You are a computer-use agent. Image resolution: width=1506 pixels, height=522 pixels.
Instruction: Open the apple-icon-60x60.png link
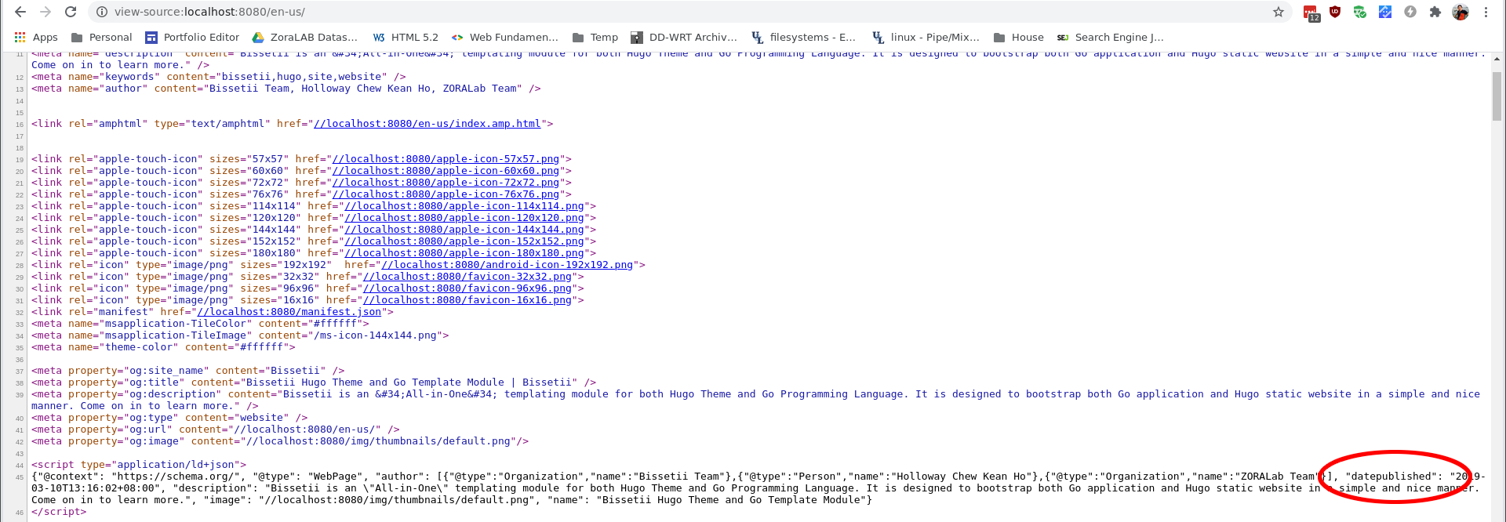(446, 171)
